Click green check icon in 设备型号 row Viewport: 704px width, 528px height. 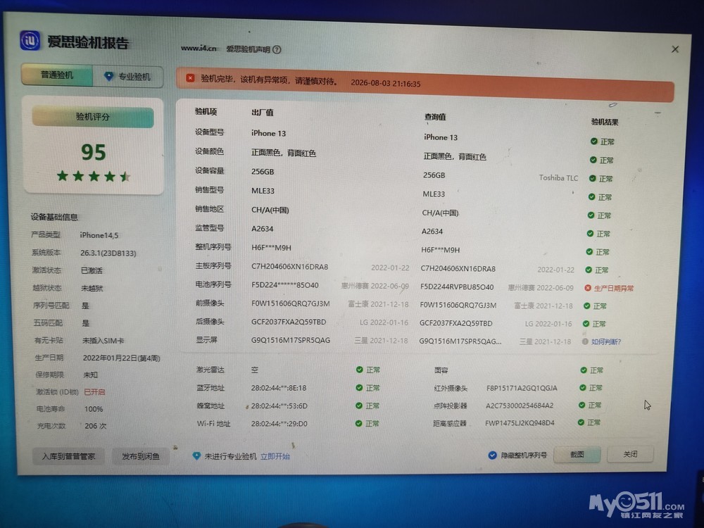pyautogui.click(x=593, y=142)
